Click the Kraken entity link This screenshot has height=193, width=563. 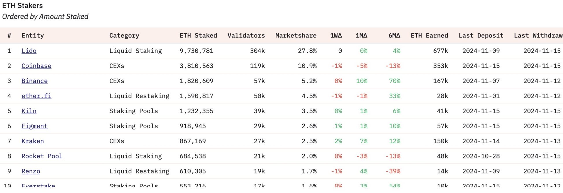[33, 141]
